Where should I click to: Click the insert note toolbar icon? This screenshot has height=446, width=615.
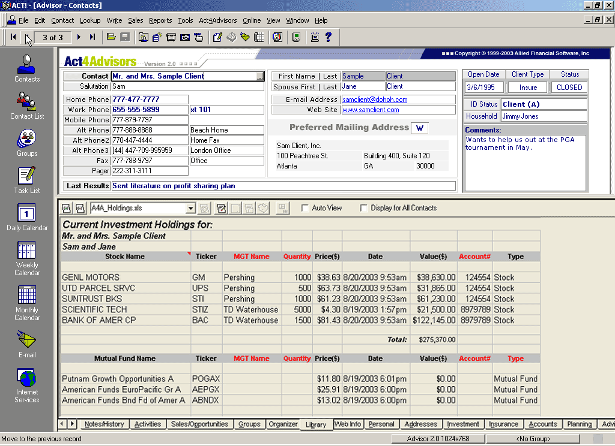coord(157,37)
